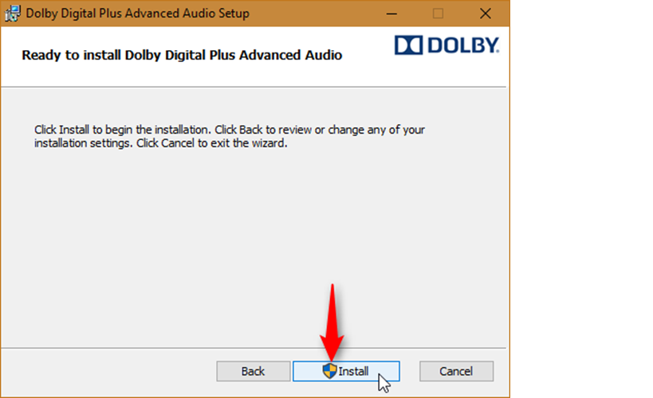This screenshot has height=398, width=653.
Task: Click the window title 'Dolby Digital Plus Advanced Audio Setup'
Action: pos(137,14)
